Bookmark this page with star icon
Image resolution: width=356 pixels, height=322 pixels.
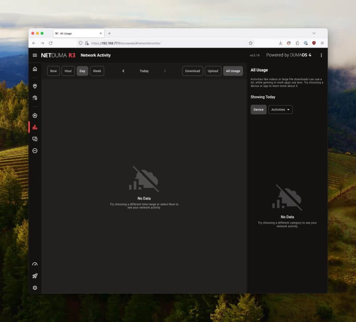251,43
